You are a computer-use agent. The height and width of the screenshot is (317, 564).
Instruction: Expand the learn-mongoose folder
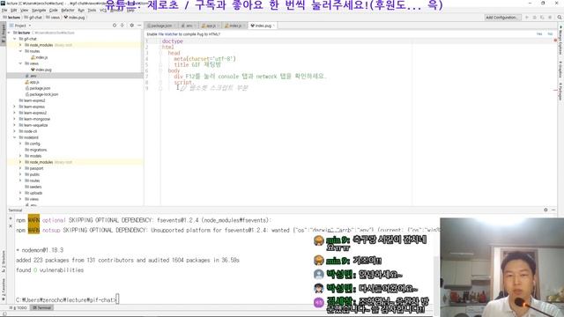pyautogui.click(x=15, y=119)
